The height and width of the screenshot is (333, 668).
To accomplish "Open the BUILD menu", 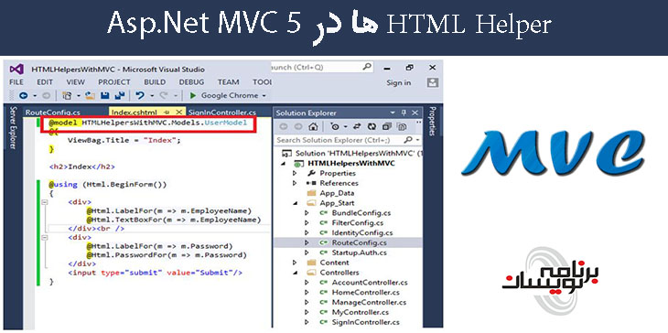I will pyautogui.click(x=155, y=82).
